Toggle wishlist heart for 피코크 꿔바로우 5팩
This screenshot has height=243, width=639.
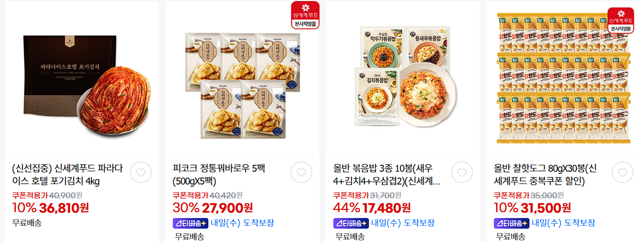click(301, 172)
